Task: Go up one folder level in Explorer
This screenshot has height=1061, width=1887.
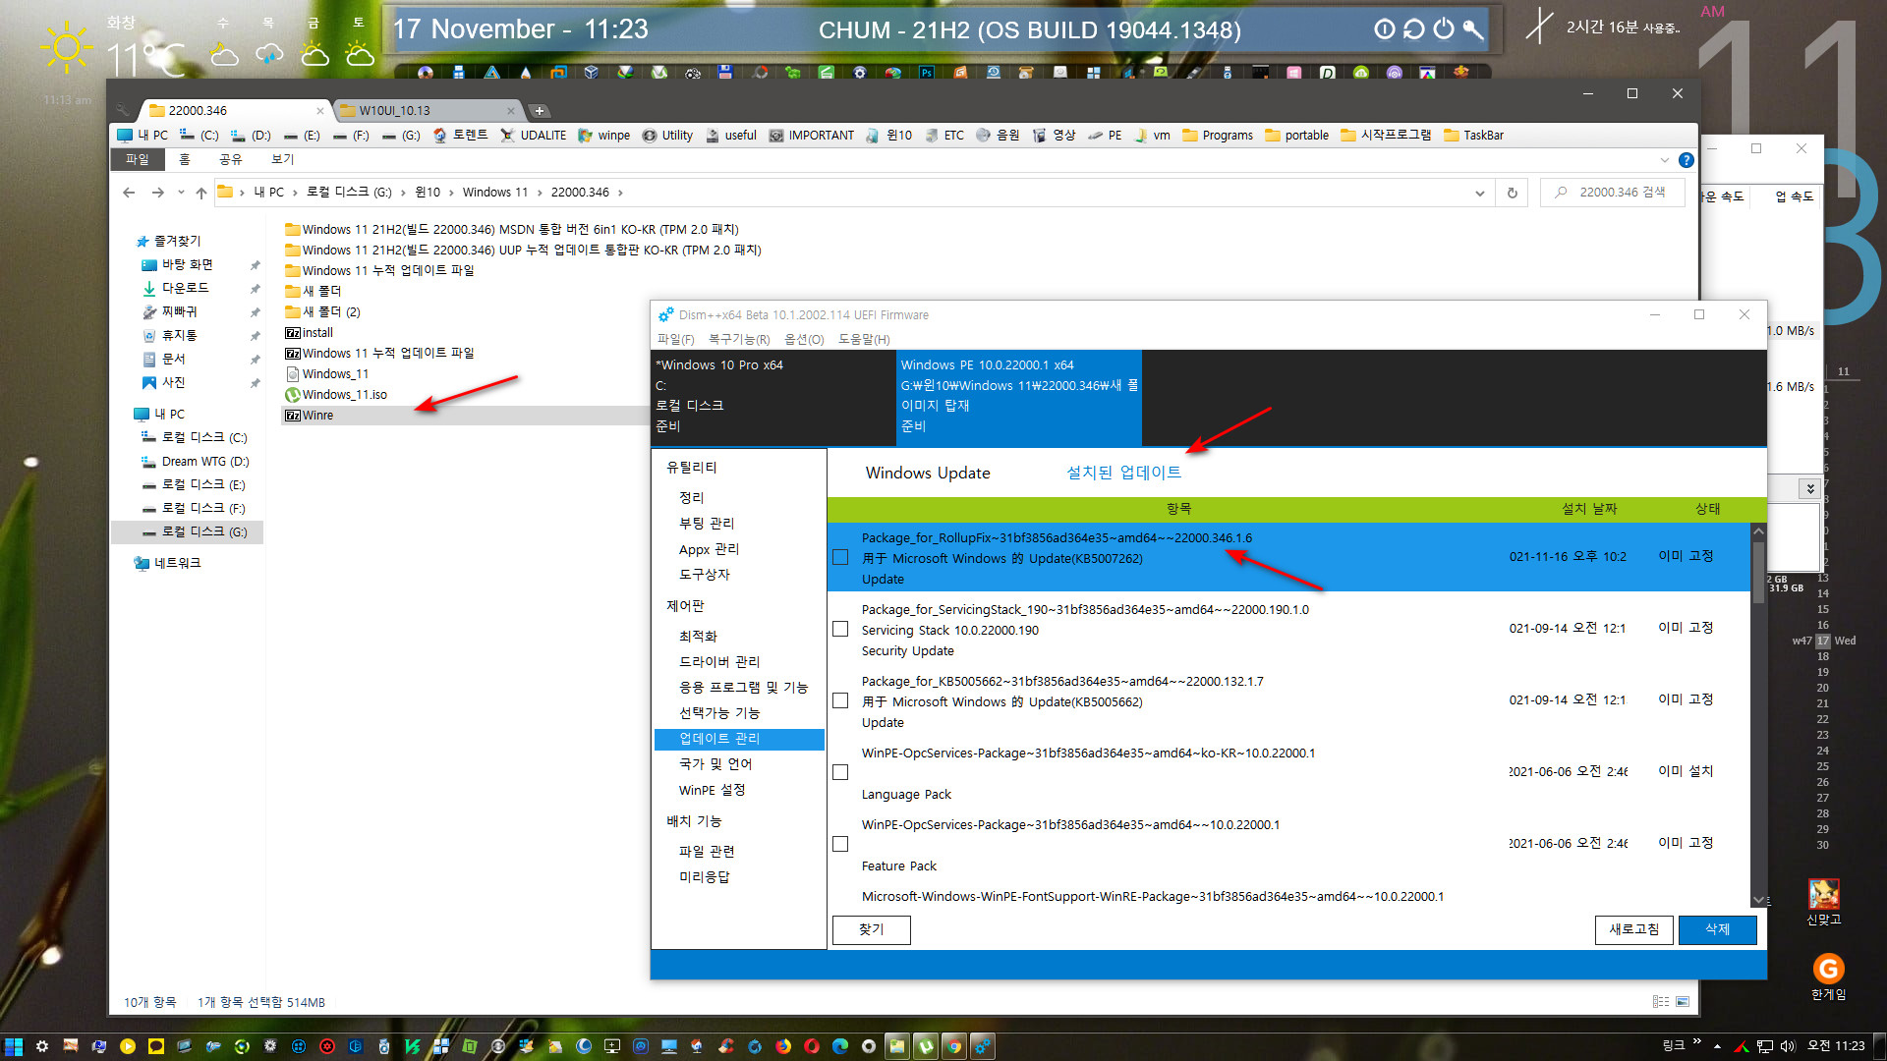Action: (201, 193)
